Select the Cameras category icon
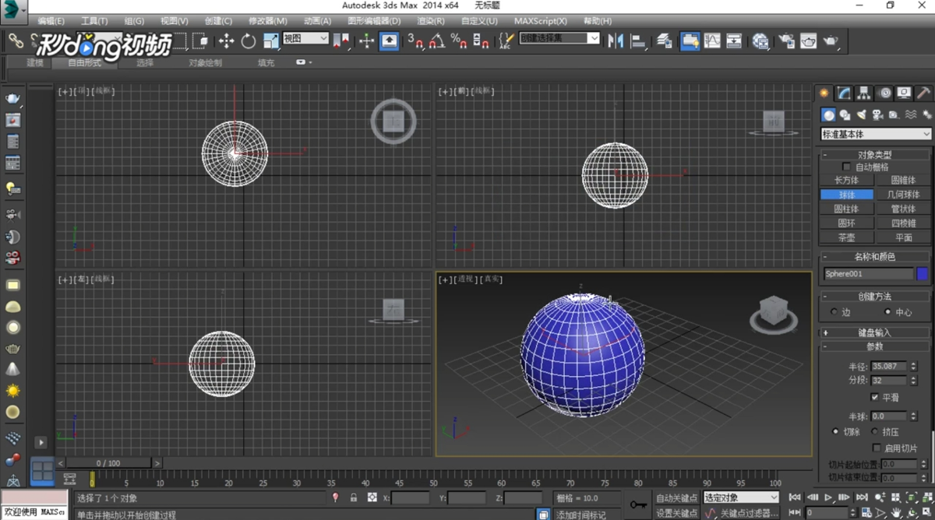The height and width of the screenshot is (520, 935). (x=877, y=114)
